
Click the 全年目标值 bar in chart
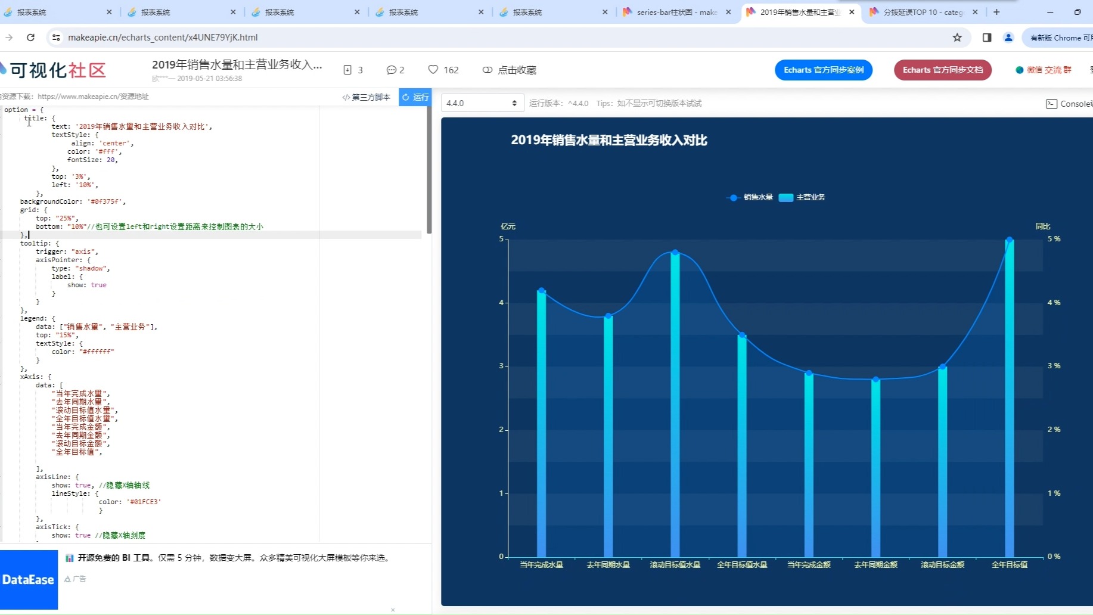(1010, 398)
